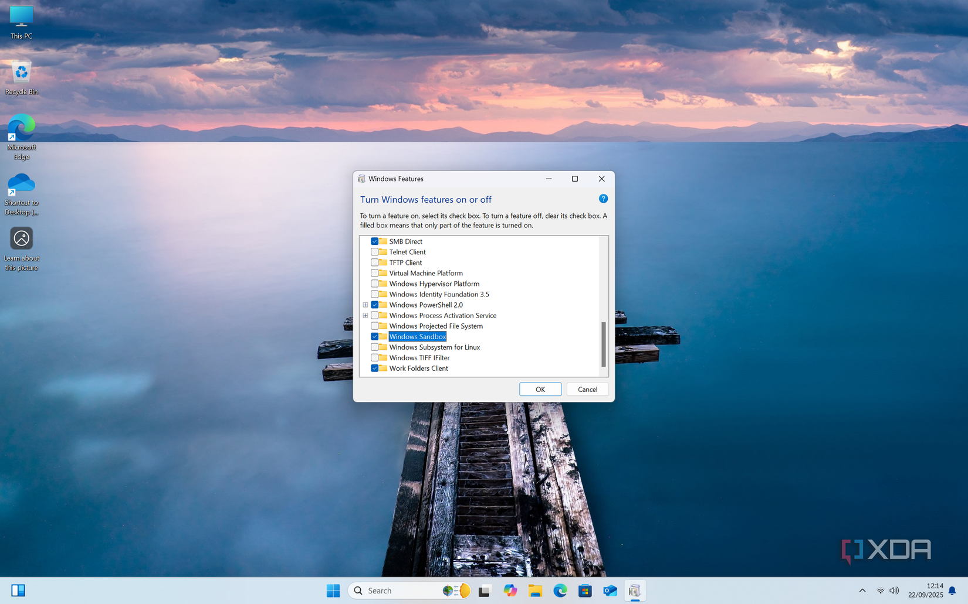This screenshot has width=968, height=604.
Task: Click the Learn about this picture icon
Action: point(21,249)
